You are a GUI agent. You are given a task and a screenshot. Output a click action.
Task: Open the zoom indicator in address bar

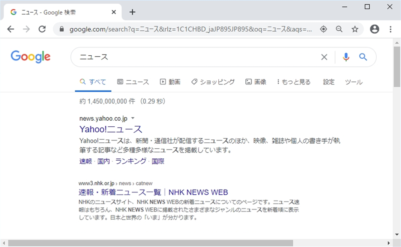(339, 29)
